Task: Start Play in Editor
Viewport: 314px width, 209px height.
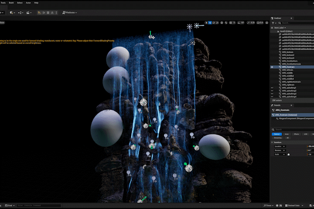Action: [x=39, y=13]
